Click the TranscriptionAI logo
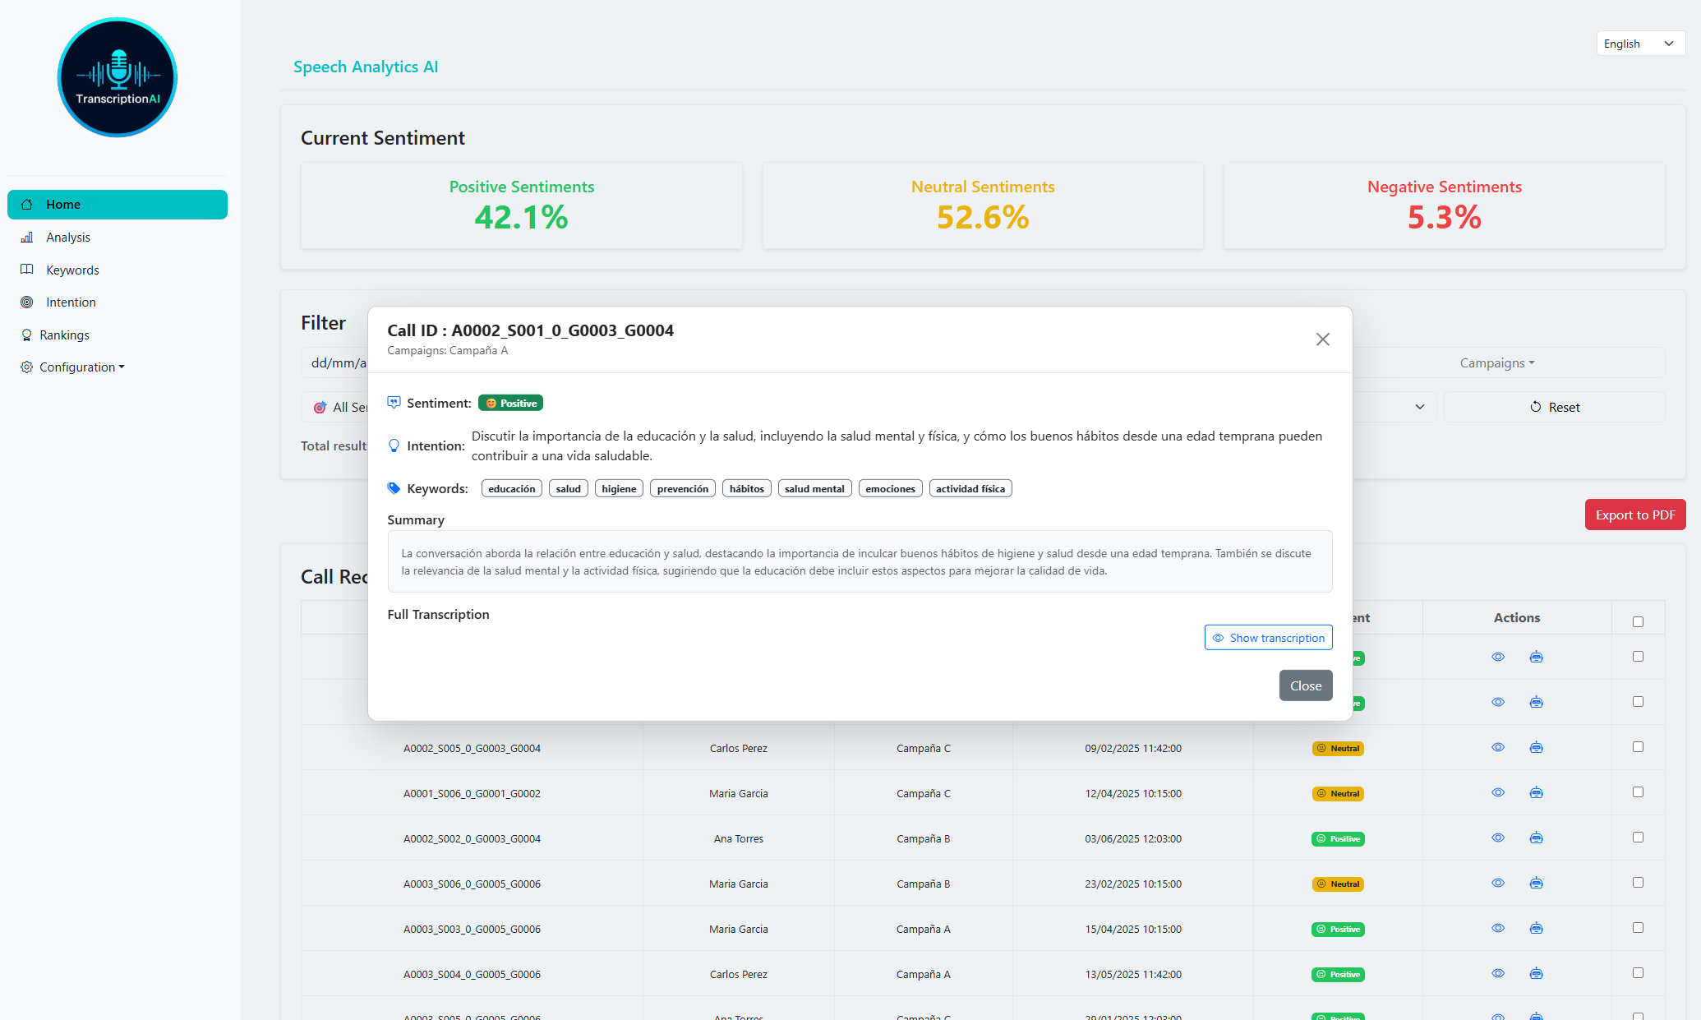This screenshot has width=1701, height=1020. (118, 77)
